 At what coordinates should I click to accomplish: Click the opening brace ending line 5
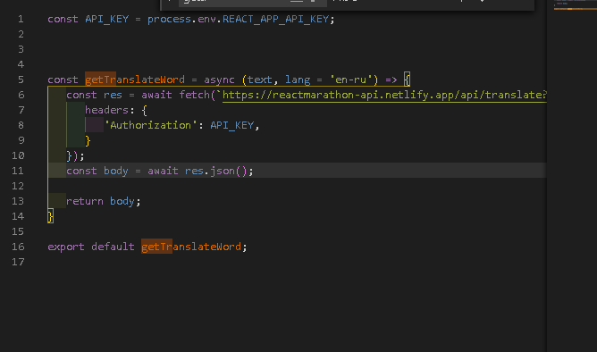[x=407, y=80]
